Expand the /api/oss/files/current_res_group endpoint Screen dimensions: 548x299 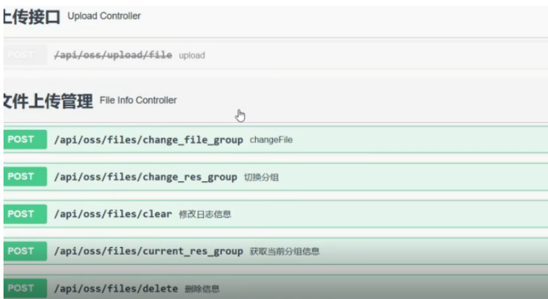[x=148, y=251]
